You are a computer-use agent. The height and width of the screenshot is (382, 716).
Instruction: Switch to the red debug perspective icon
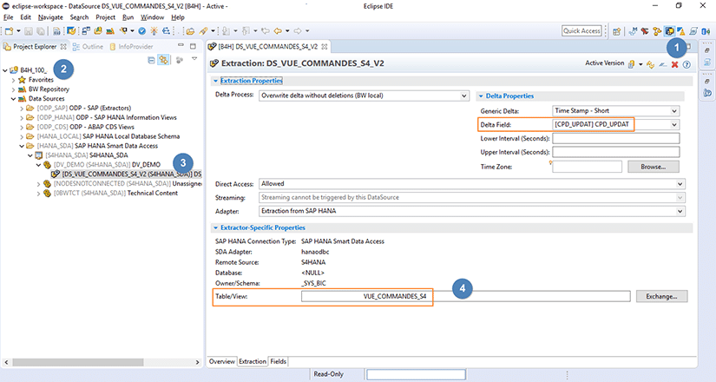coord(645,31)
